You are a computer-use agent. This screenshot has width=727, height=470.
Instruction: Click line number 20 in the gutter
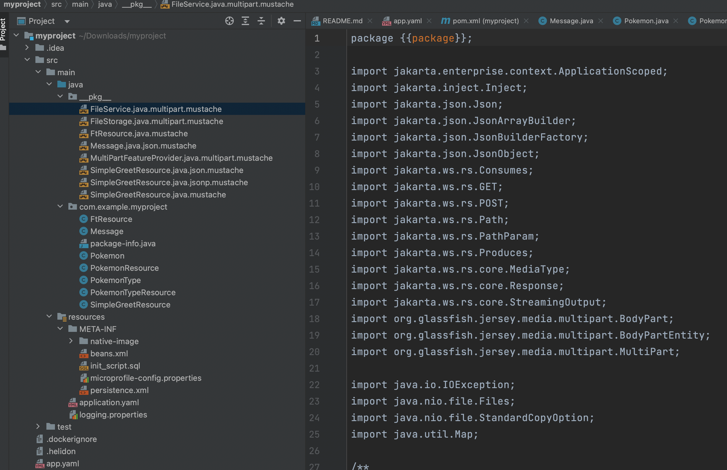(x=314, y=352)
